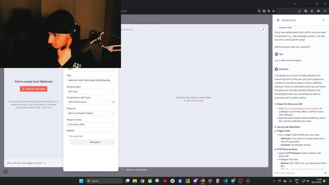Open the Respond dropdown

click(x=91, y=113)
